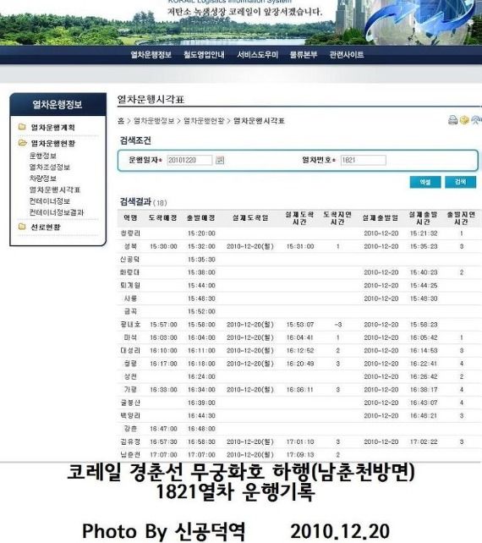Click the yellow box icon beside the printer icon
The width and height of the screenshot is (482, 543).
point(464,120)
